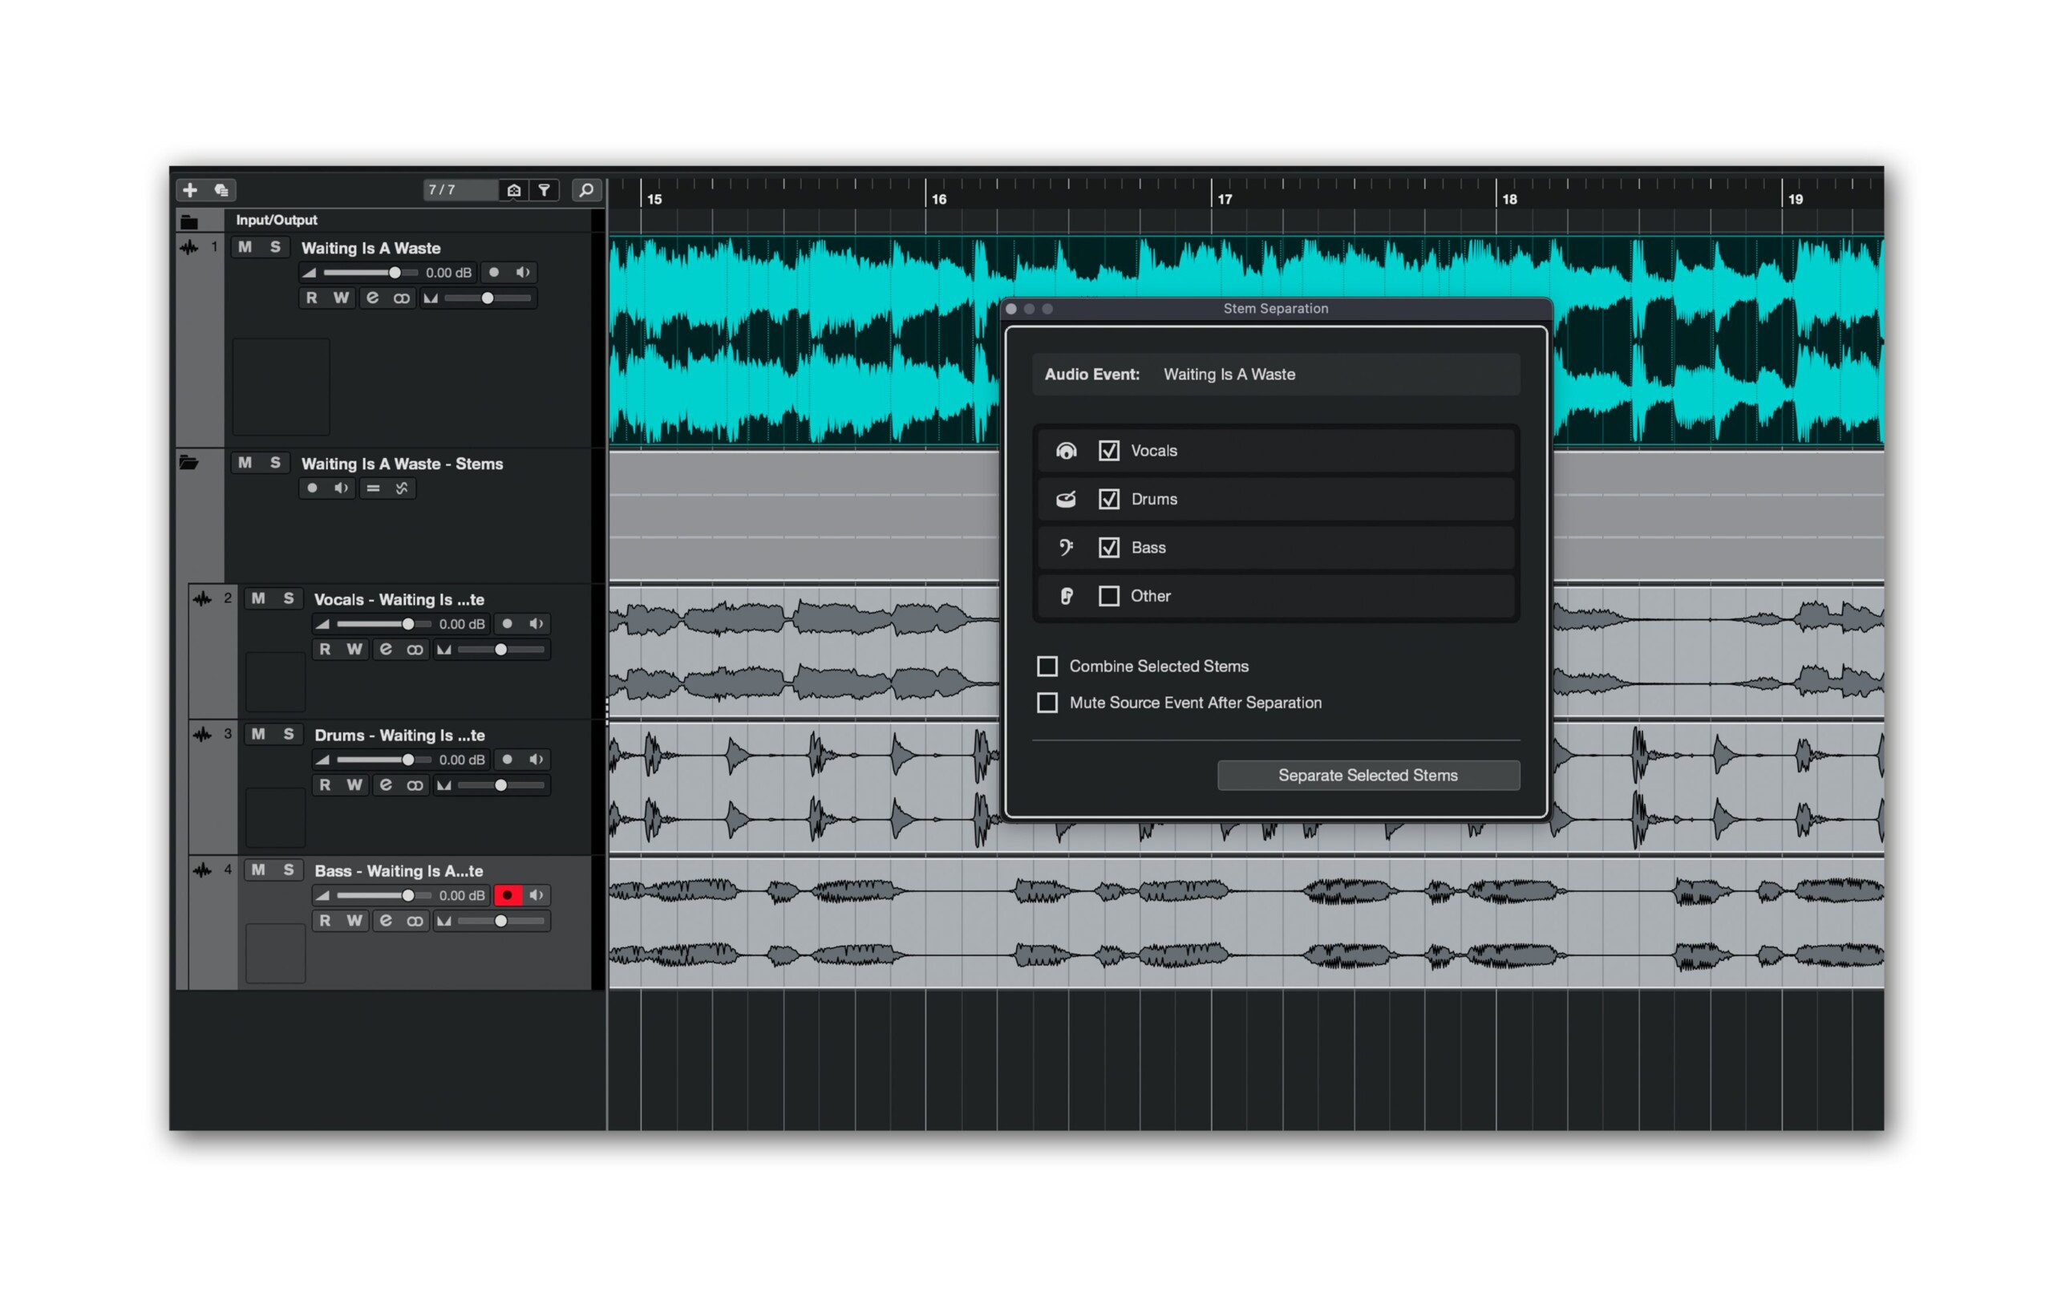
Task: Collapse the Waiting Is A Waste - Stems folder
Action: tap(188, 462)
